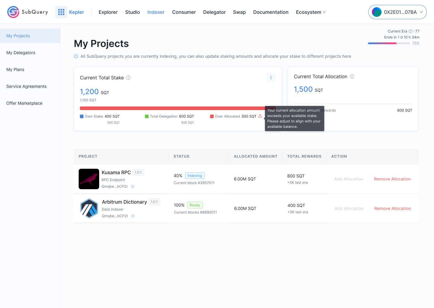The width and height of the screenshot is (434, 308).
Task: Open the Studio tab
Action: 133,12
